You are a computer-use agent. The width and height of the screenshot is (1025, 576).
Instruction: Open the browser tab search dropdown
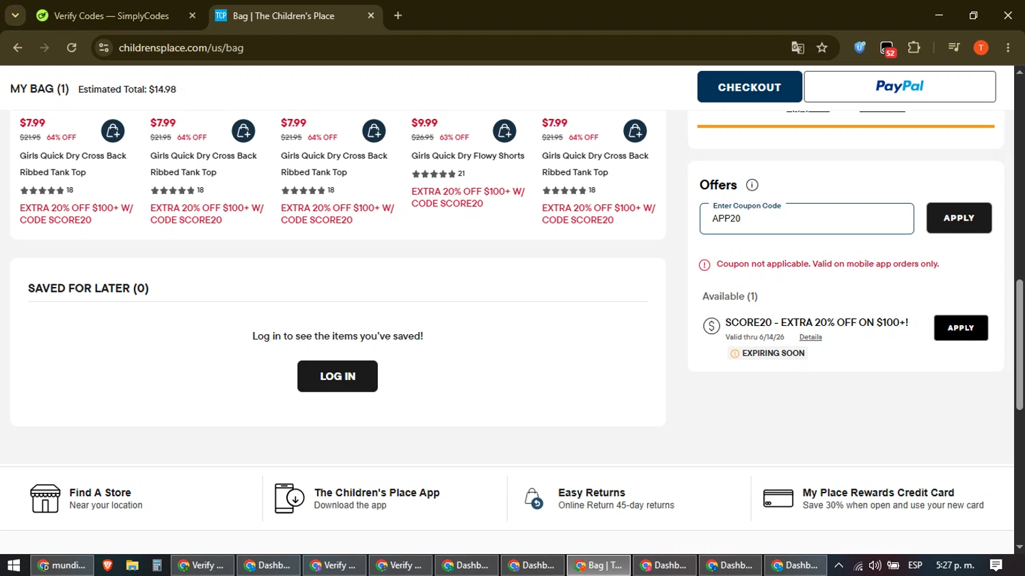tap(15, 15)
